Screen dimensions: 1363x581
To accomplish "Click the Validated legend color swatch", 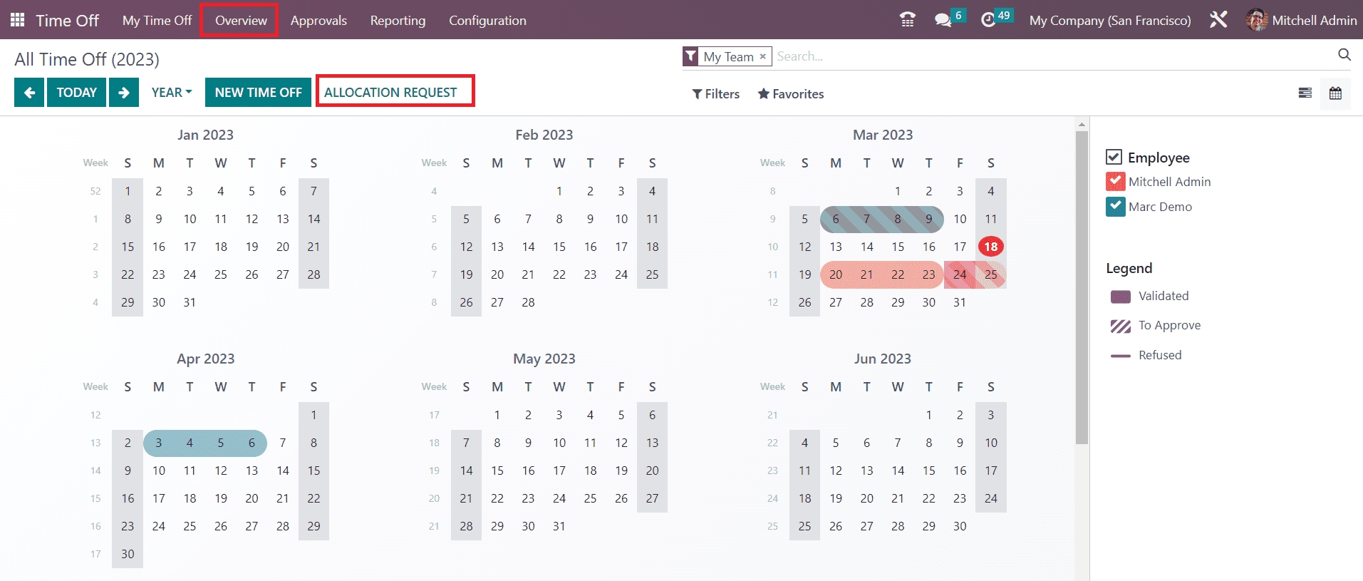I will coord(1120,297).
